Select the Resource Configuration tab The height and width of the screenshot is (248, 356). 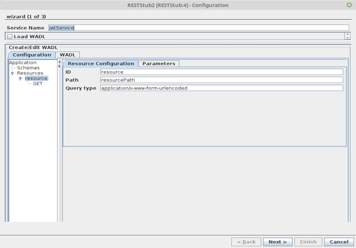tap(101, 64)
